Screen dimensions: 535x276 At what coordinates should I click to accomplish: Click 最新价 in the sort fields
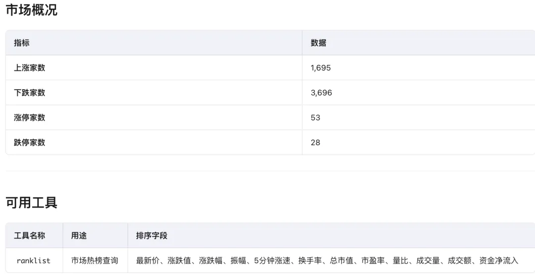pyautogui.click(x=148, y=261)
